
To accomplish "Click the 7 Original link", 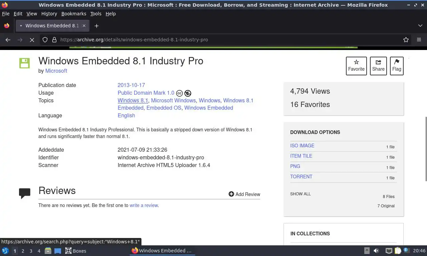I will coord(386,206).
